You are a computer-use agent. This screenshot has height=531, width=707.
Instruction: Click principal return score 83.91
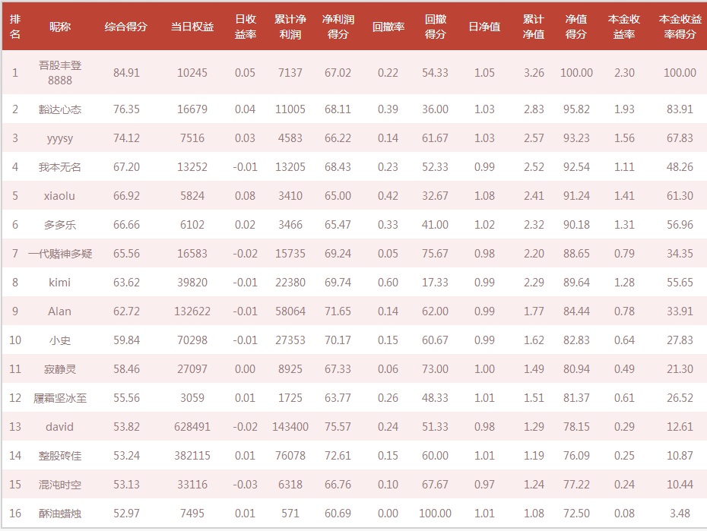680,109
